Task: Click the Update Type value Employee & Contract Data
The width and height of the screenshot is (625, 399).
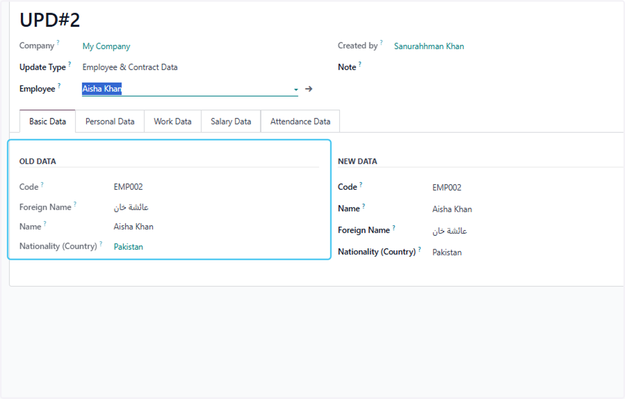Action: [130, 67]
